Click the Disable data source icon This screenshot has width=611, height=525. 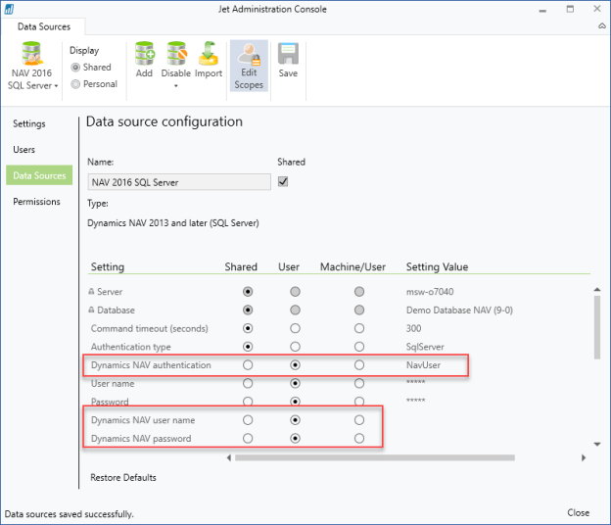[176, 54]
